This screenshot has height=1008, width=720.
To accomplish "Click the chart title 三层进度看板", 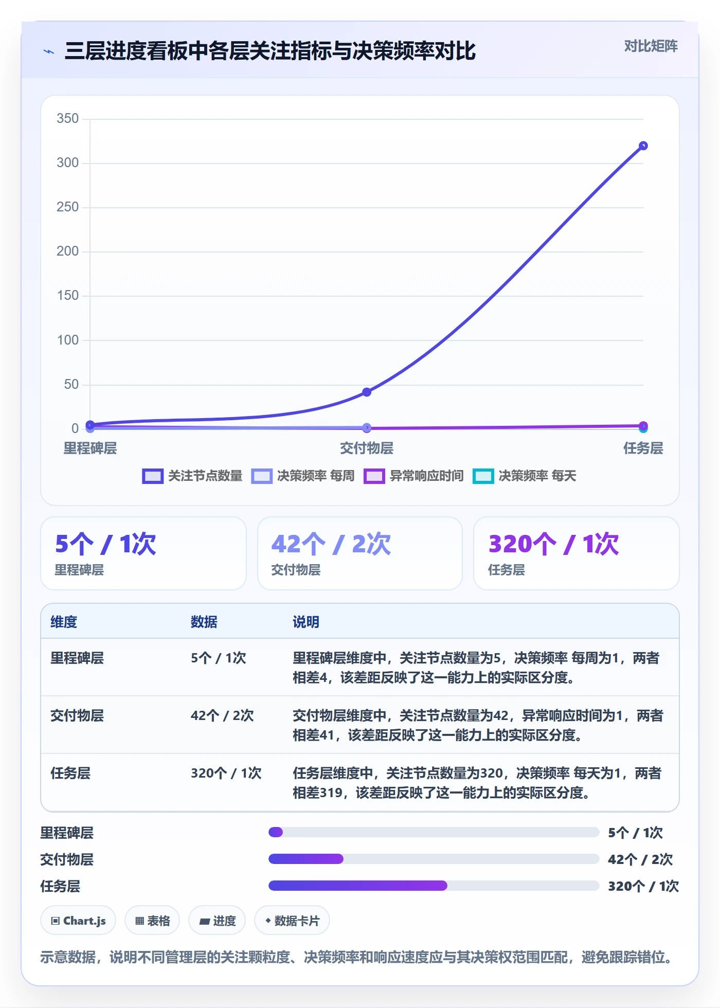I will click(x=270, y=51).
